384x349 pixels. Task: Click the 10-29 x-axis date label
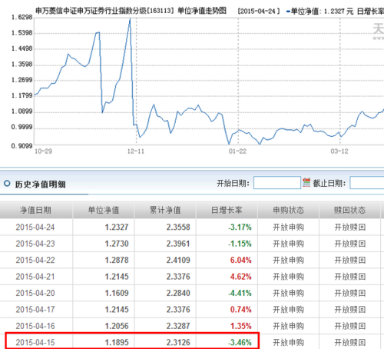tap(43, 151)
